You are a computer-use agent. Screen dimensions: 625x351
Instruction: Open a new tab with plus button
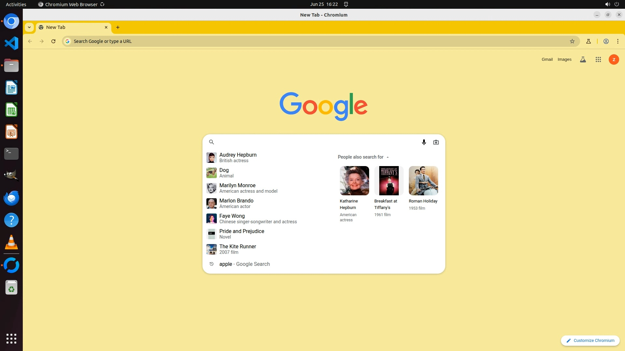(x=118, y=27)
